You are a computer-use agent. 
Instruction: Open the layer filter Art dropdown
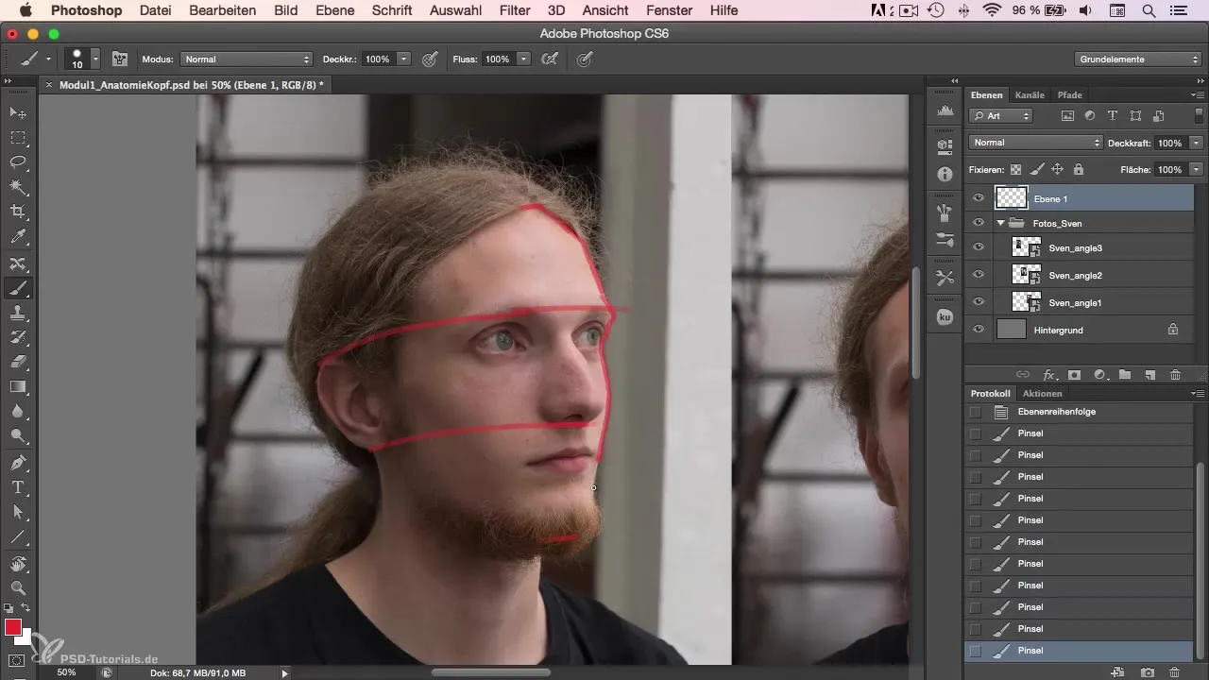pos(1001,116)
